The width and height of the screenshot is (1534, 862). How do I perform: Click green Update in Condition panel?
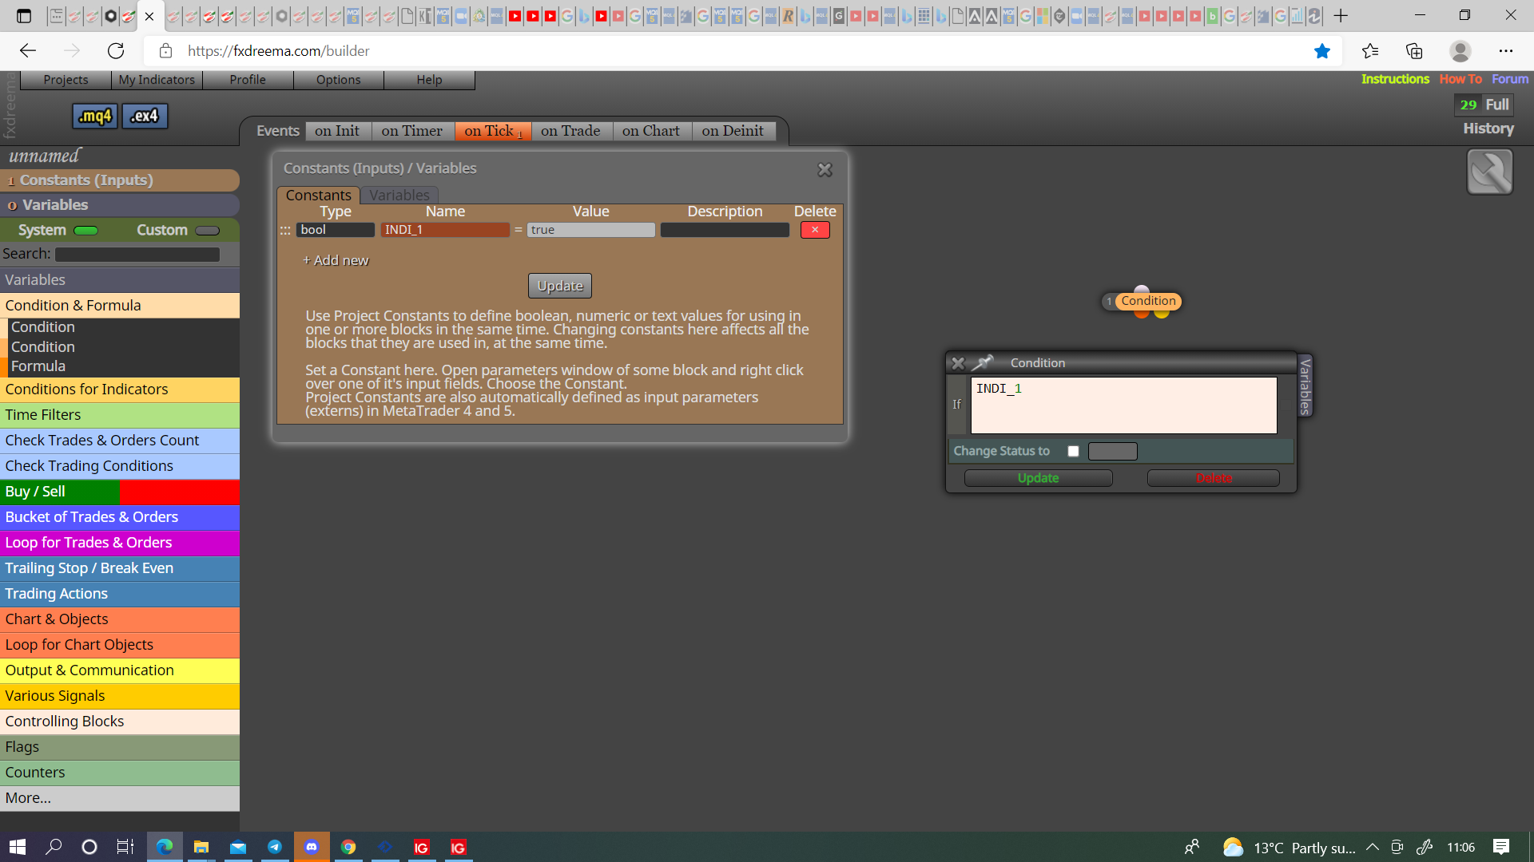click(x=1038, y=478)
